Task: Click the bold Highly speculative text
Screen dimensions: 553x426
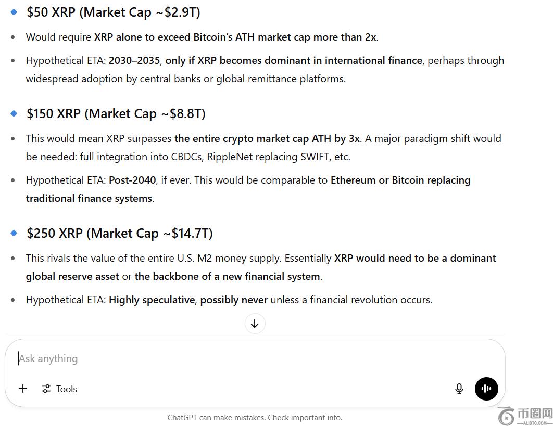Action: click(151, 300)
